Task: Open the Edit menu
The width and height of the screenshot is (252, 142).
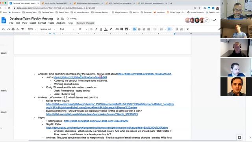Action: 18,23
